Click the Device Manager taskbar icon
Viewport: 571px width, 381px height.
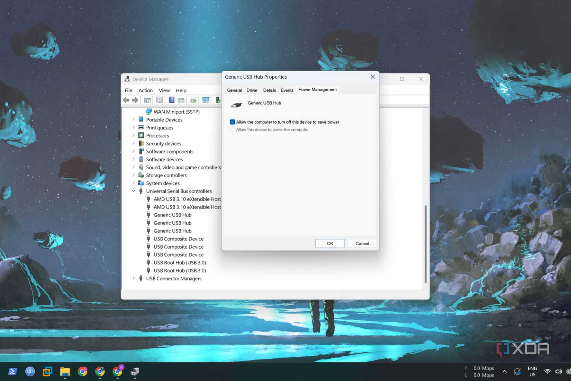point(135,372)
